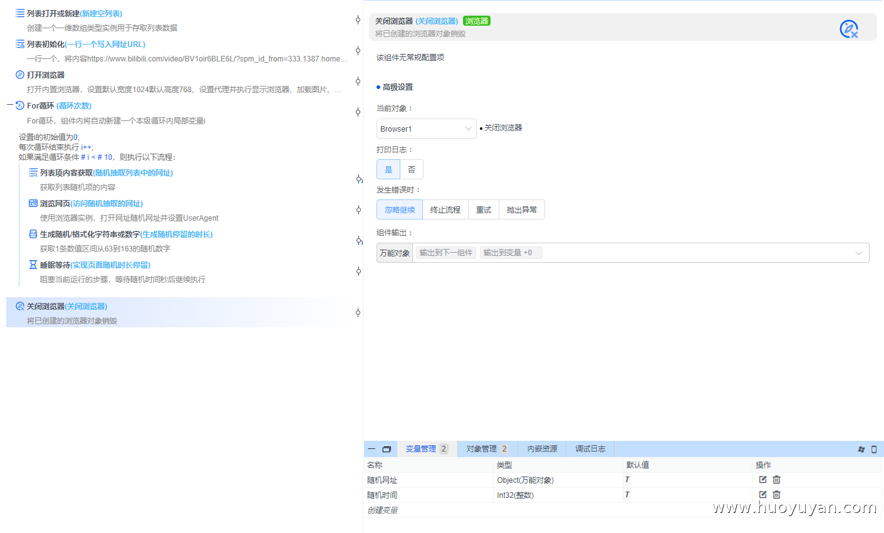Click the 关闭浏览器 step icon in flow list
Image resolution: width=884 pixels, height=533 pixels.
20,306
